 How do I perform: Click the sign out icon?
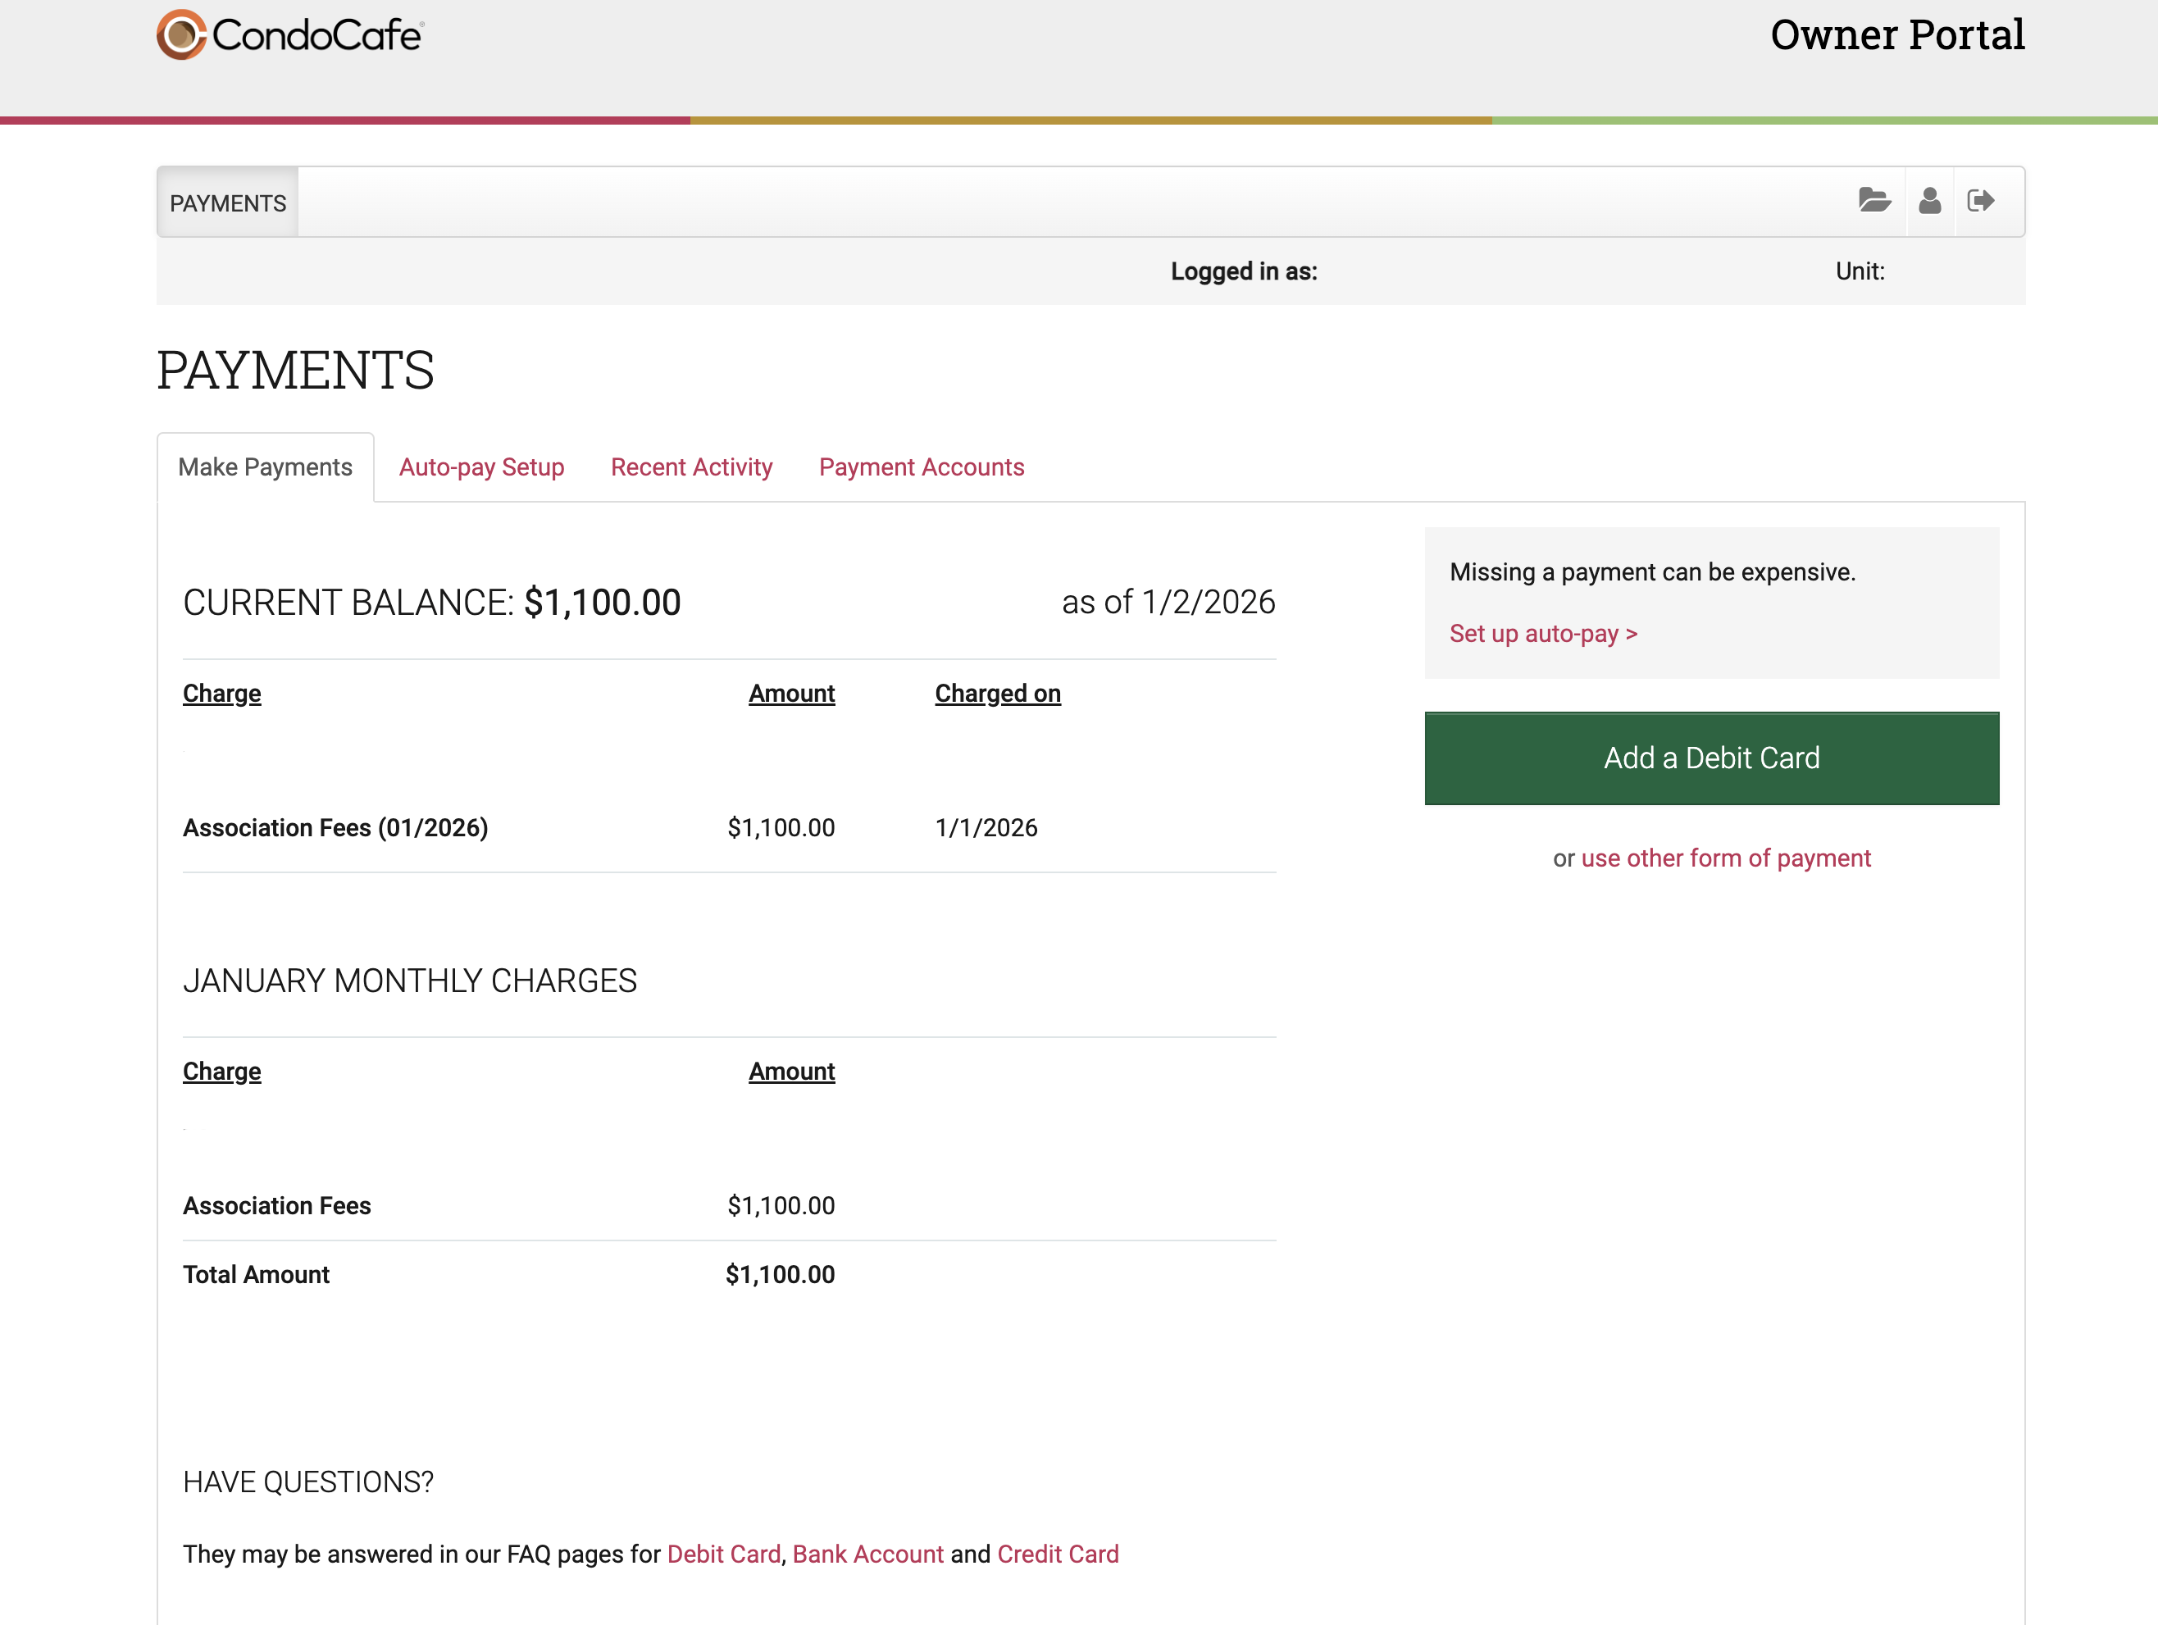(x=1980, y=201)
